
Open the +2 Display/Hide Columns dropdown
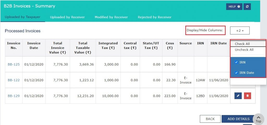[x=240, y=31]
